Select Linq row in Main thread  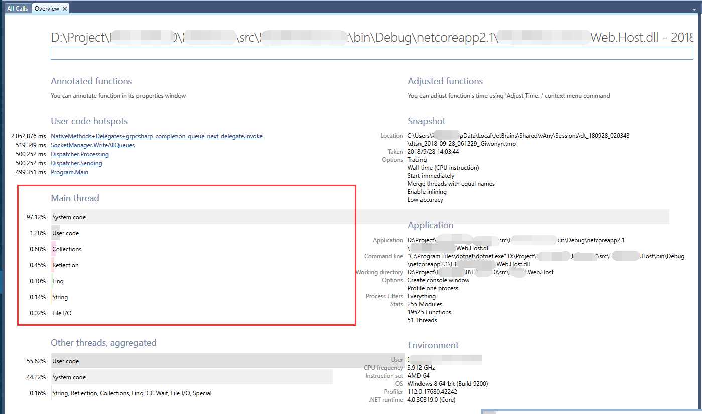click(58, 281)
